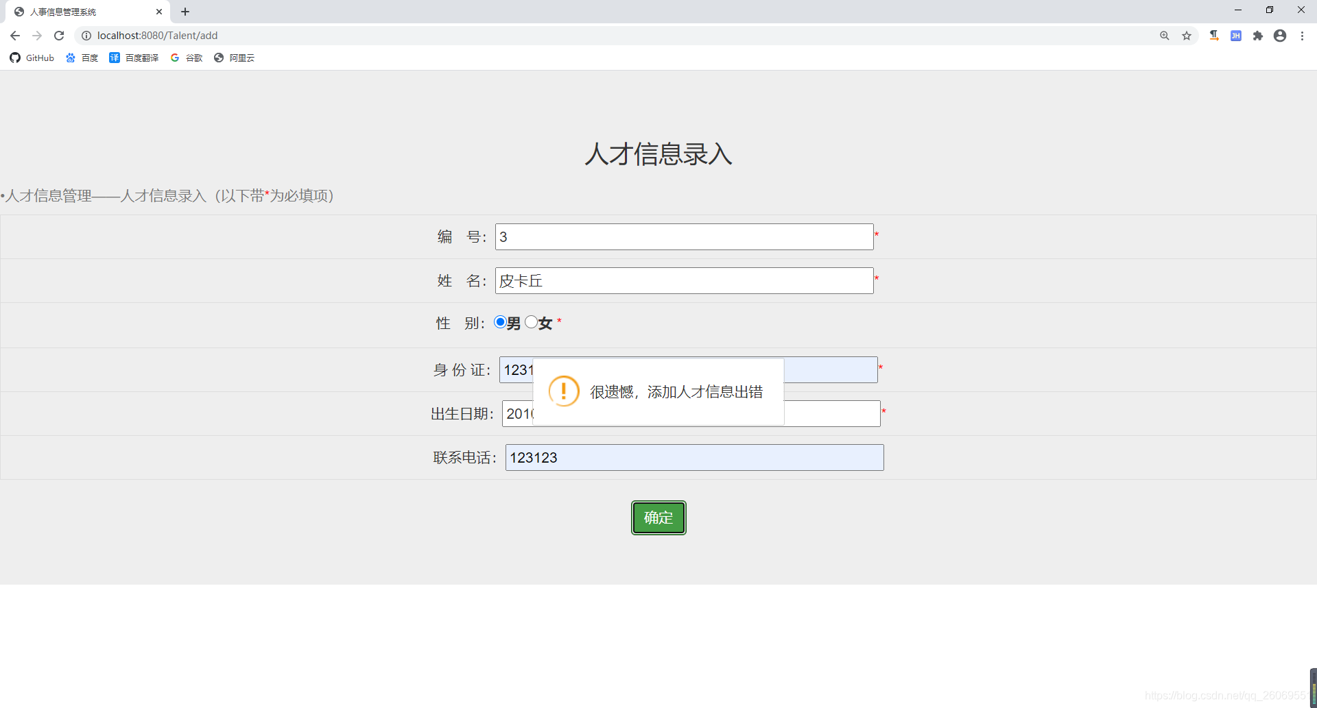
Task: Select the 男 gender radio button
Action: point(500,322)
